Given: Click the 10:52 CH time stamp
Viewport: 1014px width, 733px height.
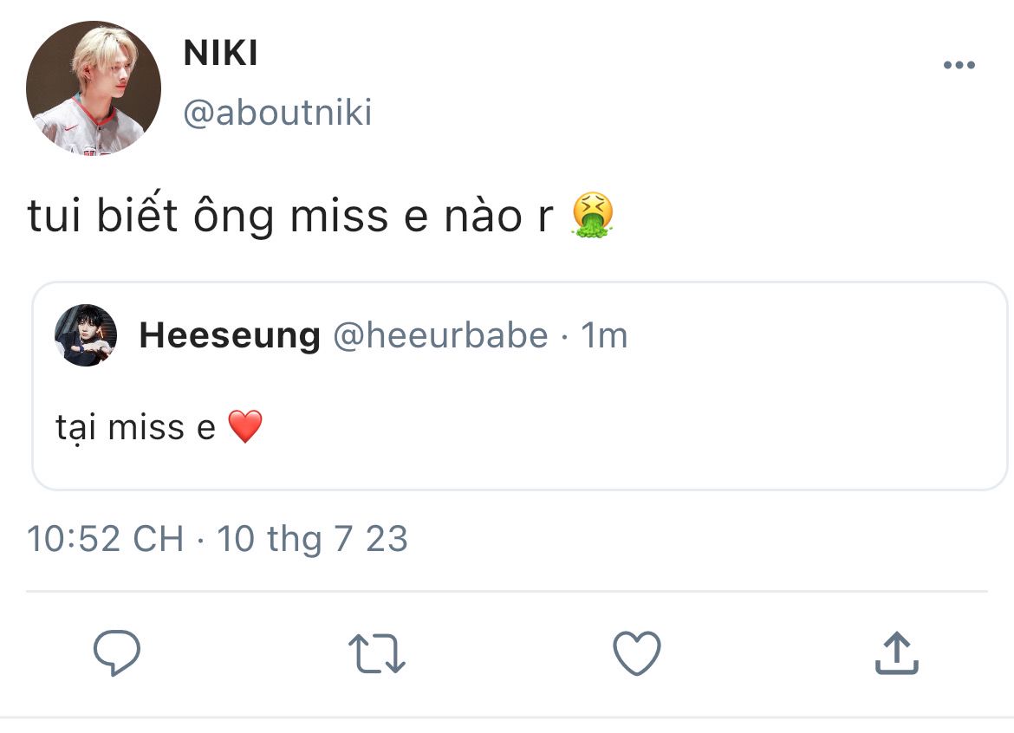Looking at the screenshot, I should (x=105, y=539).
